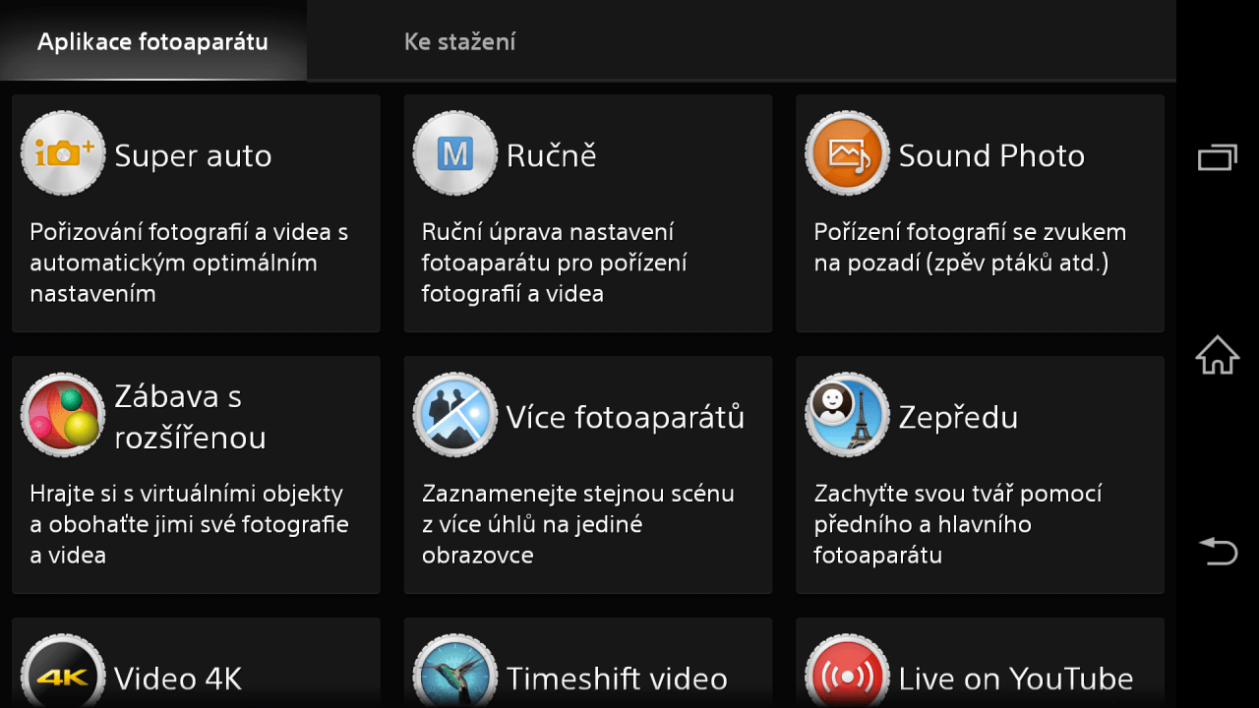The height and width of the screenshot is (708, 1259).
Task: Click the Sound Photo title
Action: [x=991, y=155]
